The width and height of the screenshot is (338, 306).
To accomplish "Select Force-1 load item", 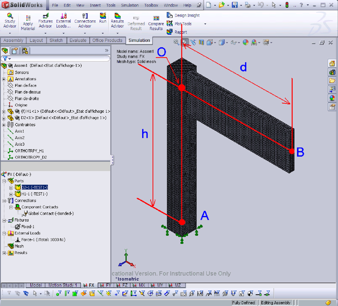I will tap(40, 240).
